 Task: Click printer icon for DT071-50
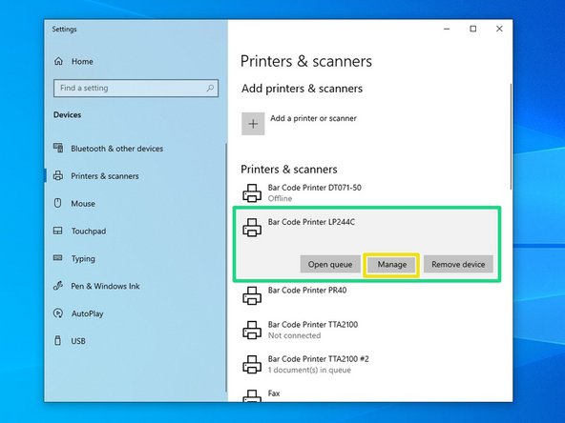click(252, 193)
